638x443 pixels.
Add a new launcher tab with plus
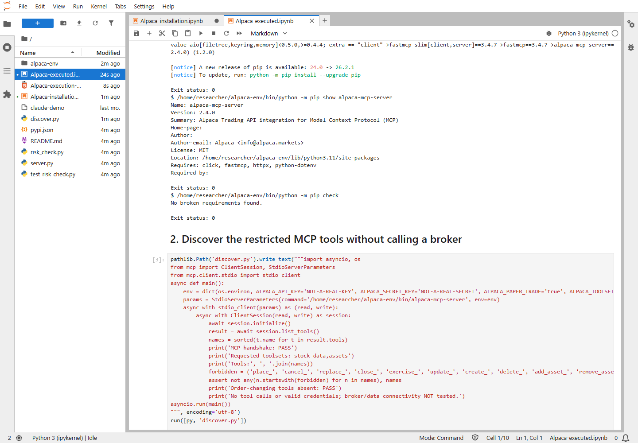click(325, 20)
